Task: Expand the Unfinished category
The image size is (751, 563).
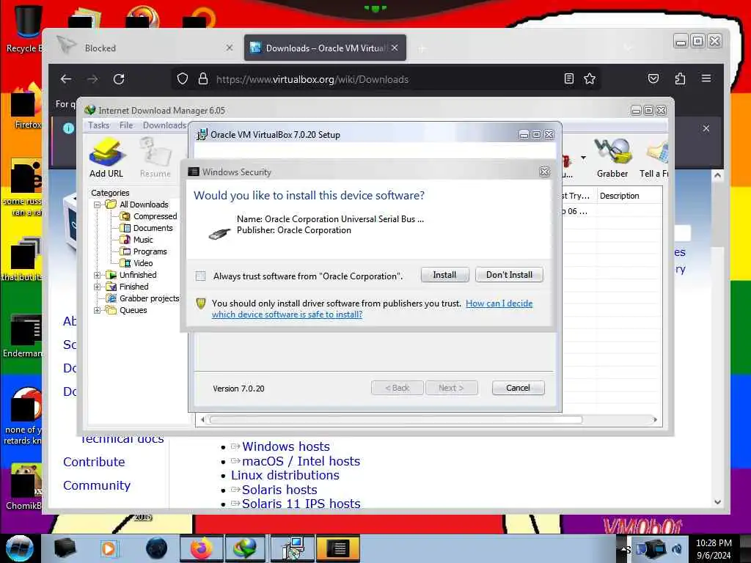Action: [x=98, y=276]
